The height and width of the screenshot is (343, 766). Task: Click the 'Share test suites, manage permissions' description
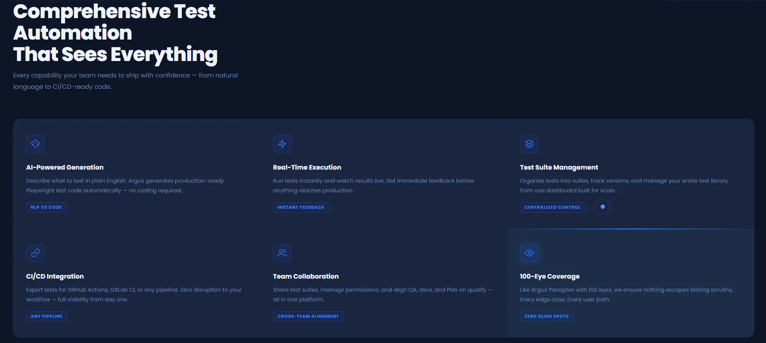[x=383, y=295]
